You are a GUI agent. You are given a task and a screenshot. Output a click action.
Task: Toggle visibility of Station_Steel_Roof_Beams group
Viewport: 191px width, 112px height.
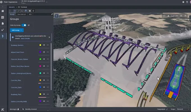tap(44, 66)
